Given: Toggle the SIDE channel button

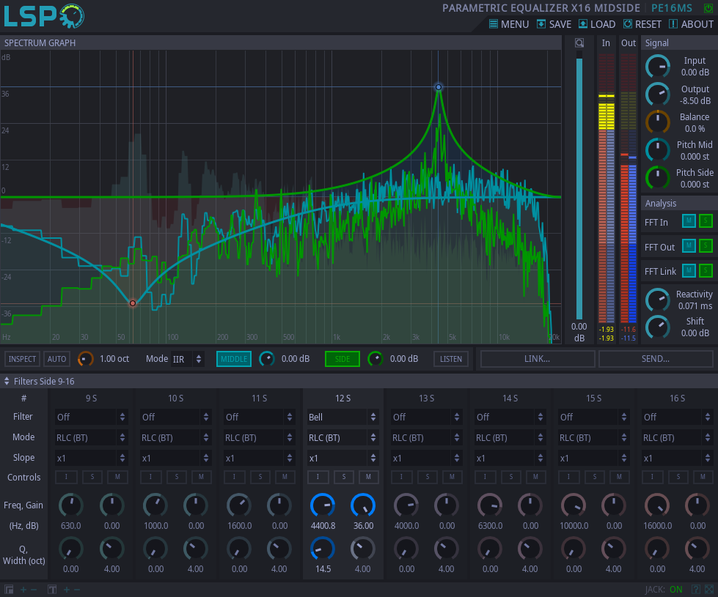Looking at the screenshot, I should point(342,359).
